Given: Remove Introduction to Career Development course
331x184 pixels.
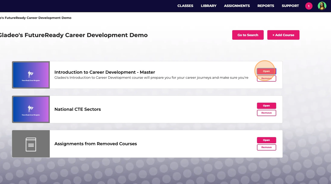Looking at the screenshot, I should 266,78.
